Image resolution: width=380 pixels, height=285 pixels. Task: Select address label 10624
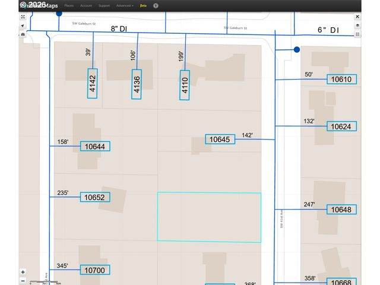coord(342,126)
